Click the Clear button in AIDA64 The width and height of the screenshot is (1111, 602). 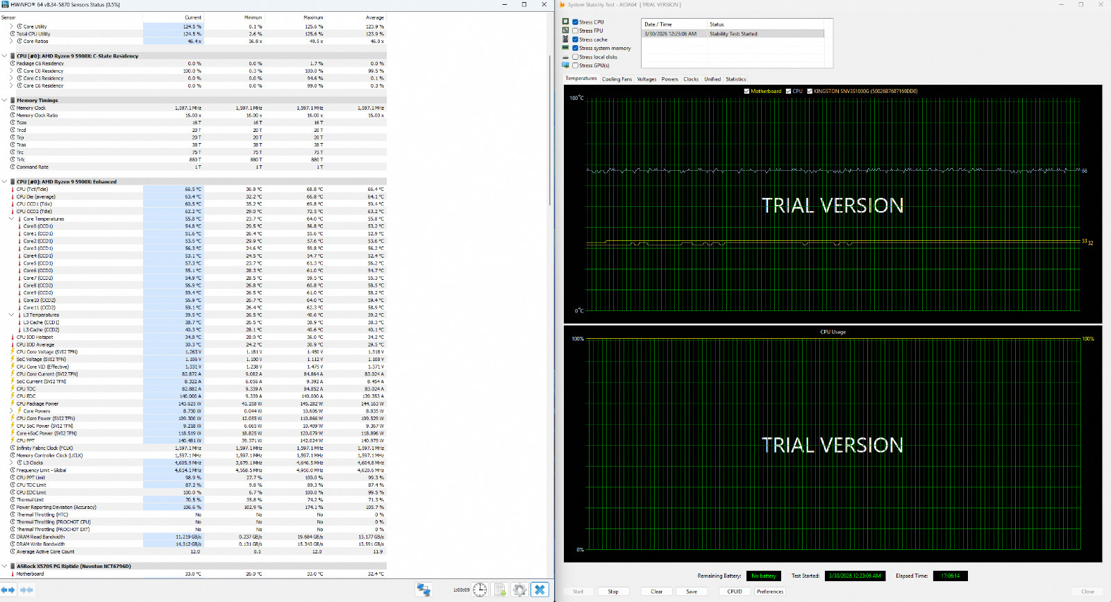click(x=657, y=592)
